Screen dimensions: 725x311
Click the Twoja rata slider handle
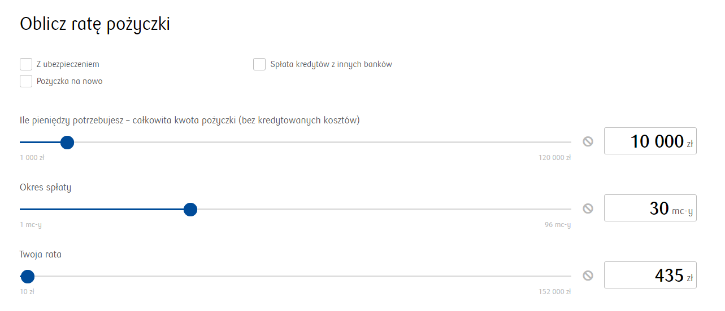coord(27,277)
